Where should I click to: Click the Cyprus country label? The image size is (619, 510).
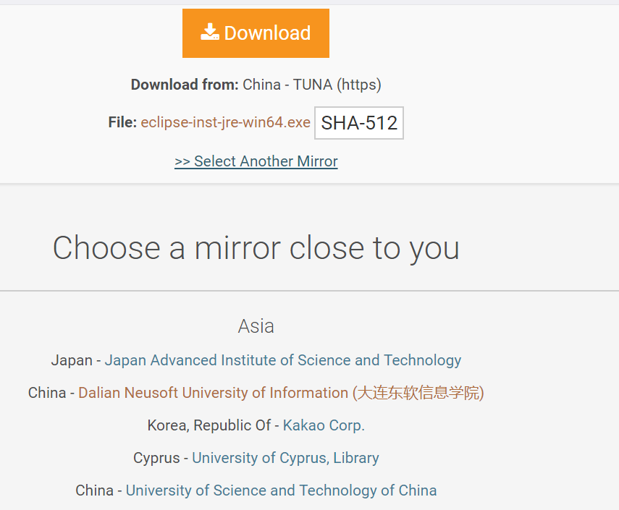156,458
